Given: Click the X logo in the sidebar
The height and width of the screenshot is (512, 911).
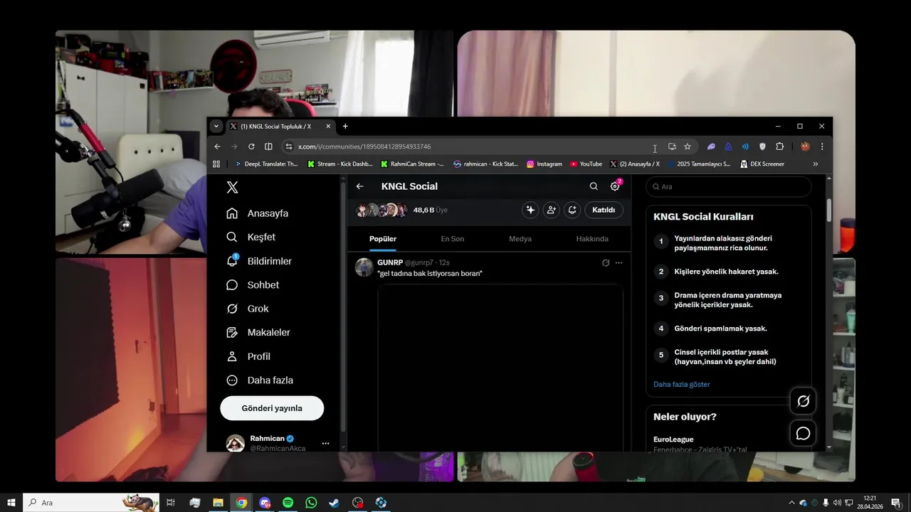Looking at the screenshot, I should pos(232,187).
